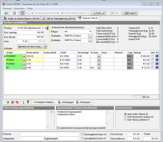Switch to Order en Opdrachtgever tab
This screenshot has height=142, width=163.
coord(22,18)
